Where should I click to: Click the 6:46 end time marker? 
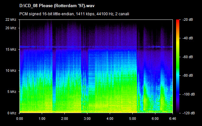point(173,119)
